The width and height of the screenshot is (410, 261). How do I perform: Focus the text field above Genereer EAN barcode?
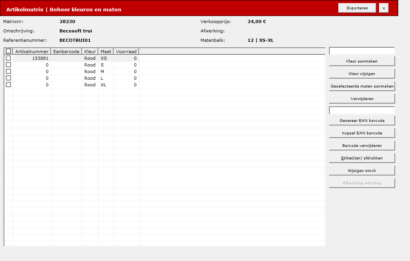click(x=362, y=111)
